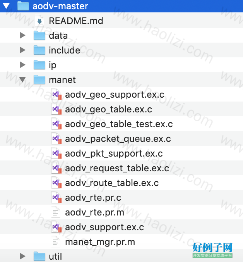This screenshot has height=262, width=243.
Task: Click the manet folder icon
Action: (x=39, y=79)
